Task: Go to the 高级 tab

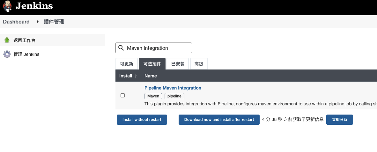Action: [199, 64]
